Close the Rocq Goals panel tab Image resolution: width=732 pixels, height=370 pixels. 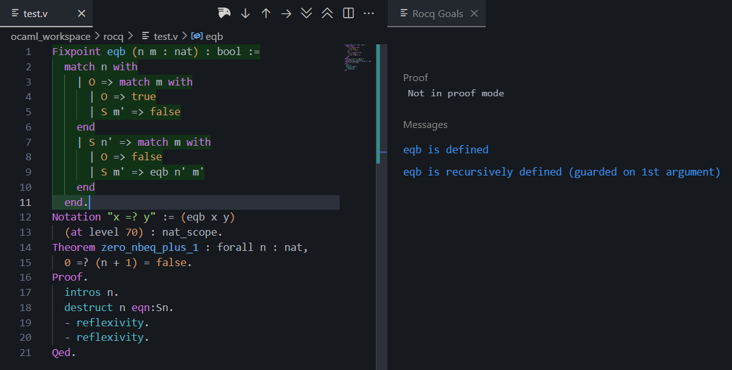coord(474,13)
